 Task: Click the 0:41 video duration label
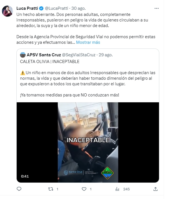tap(25, 176)
